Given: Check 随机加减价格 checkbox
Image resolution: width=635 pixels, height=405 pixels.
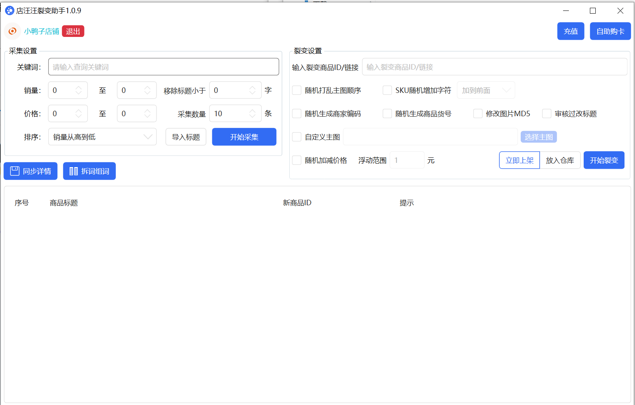Looking at the screenshot, I should click(x=297, y=160).
